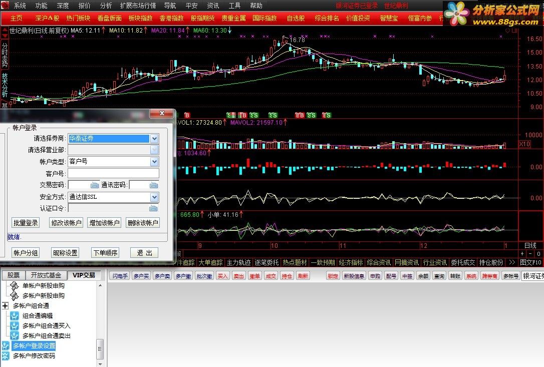544x367 pixels.
Task: Open 新股信息 new stock info
Action: tap(354, 276)
